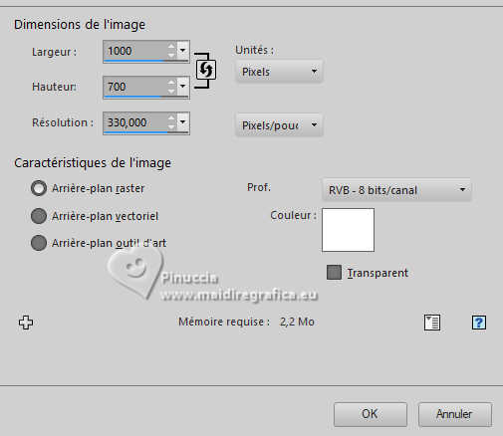
Task: Select Arrière-plan outil d'art option
Action: point(39,243)
